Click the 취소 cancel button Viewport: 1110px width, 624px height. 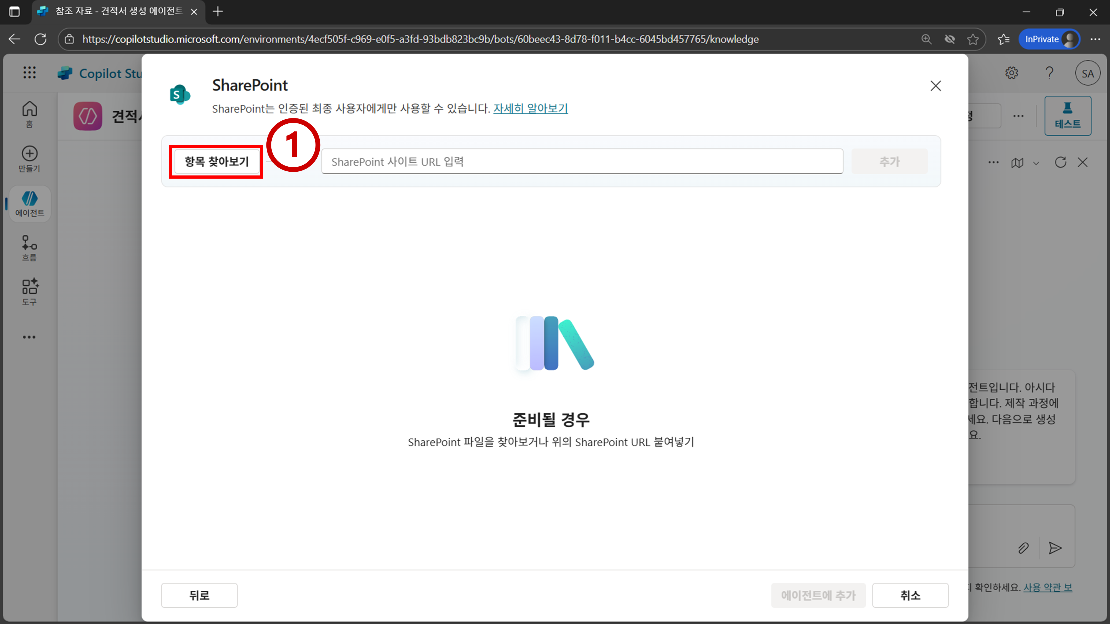tap(910, 595)
